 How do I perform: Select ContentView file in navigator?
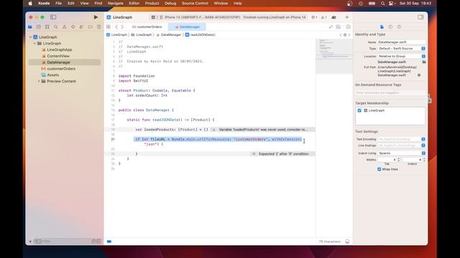[58, 56]
